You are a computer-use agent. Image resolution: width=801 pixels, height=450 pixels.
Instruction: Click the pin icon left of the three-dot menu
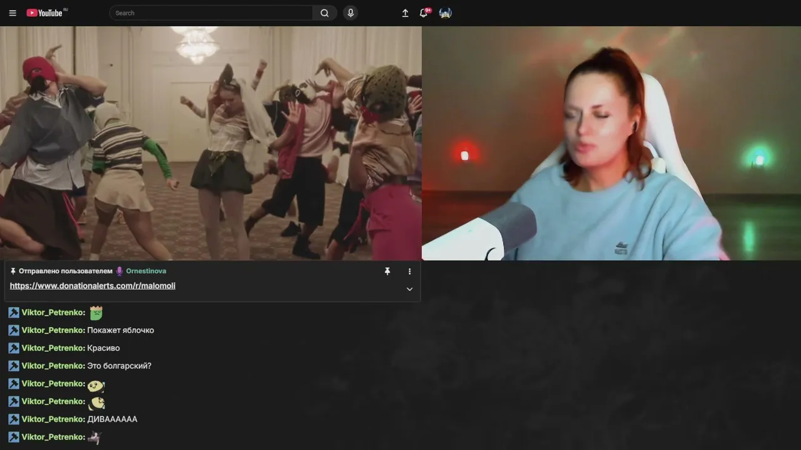[x=387, y=271]
